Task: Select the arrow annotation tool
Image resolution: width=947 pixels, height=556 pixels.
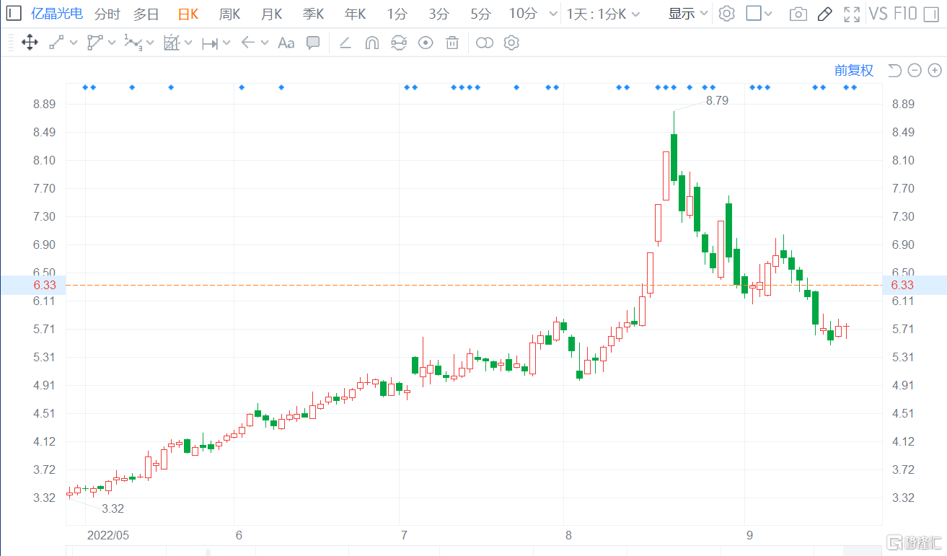Action: click(x=248, y=43)
